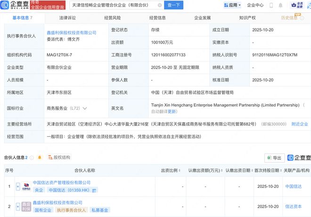This screenshot has height=217, width=311.
Task: Clear the search box with the X icon
Action: click(159, 5)
